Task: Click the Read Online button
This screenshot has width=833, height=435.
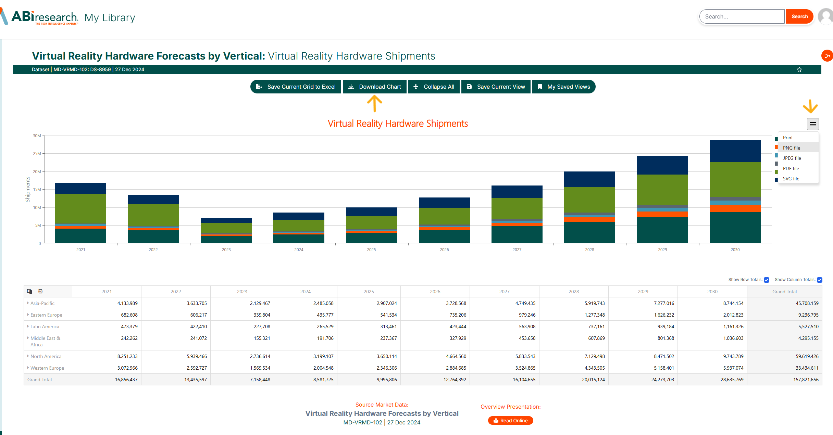Action: click(510, 421)
